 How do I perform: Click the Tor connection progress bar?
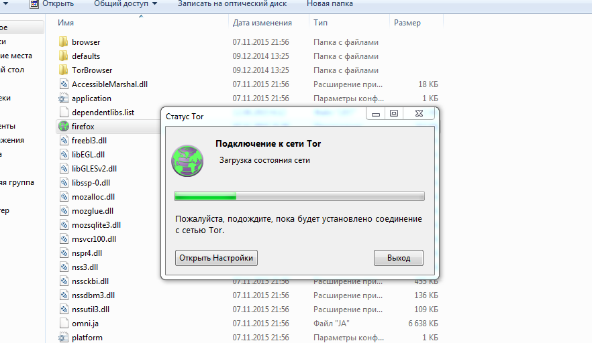coord(299,196)
